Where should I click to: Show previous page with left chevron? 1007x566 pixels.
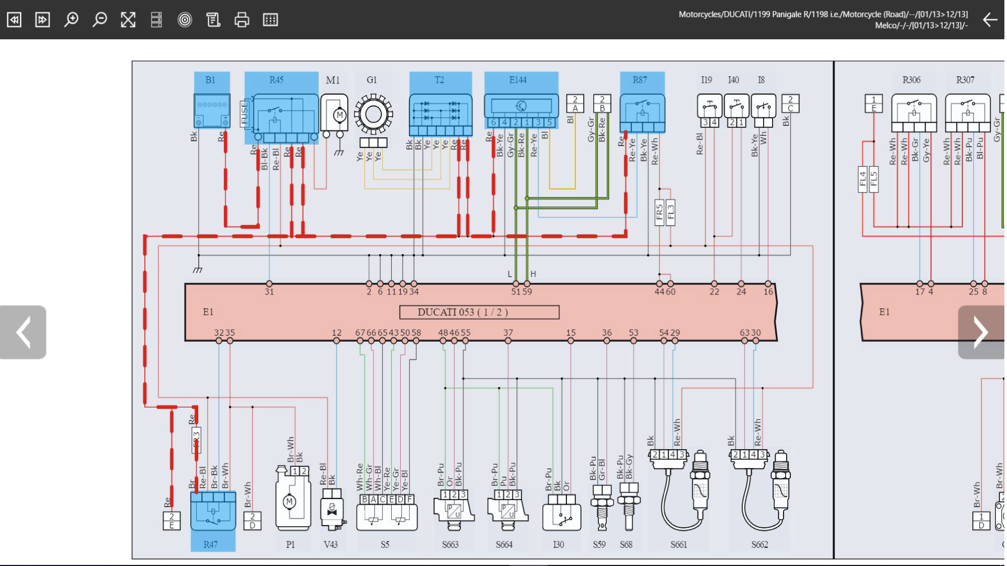coord(23,332)
